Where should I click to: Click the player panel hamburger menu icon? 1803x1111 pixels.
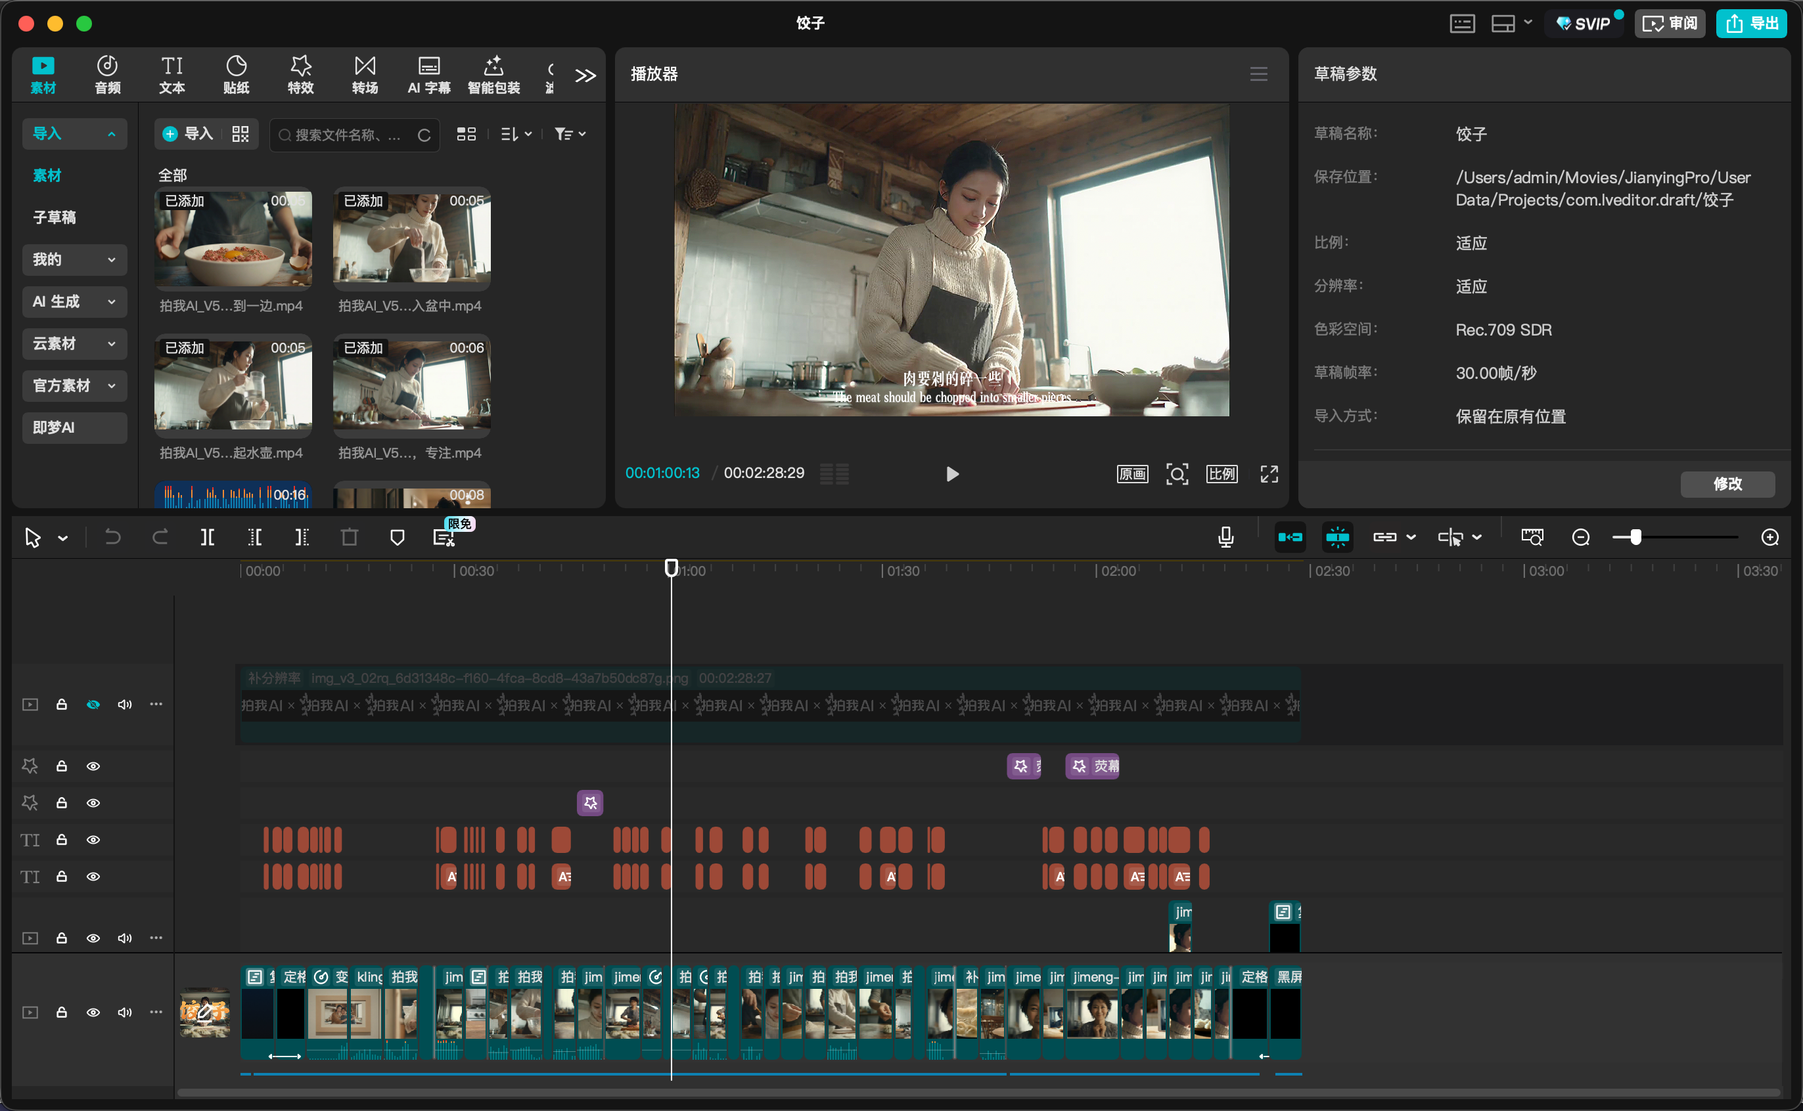[1258, 74]
